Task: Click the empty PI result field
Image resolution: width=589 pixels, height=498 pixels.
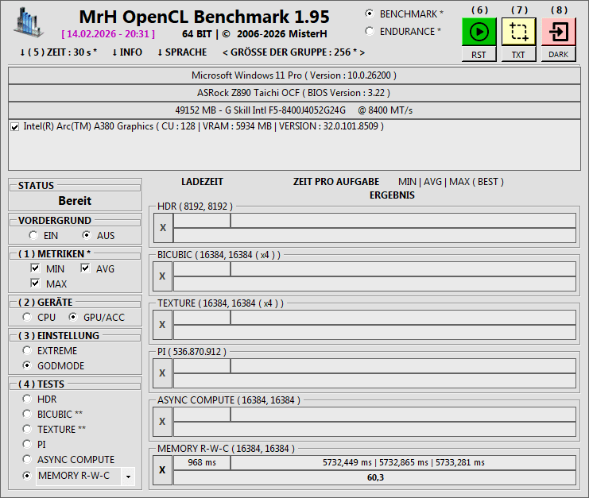Action: [374, 380]
